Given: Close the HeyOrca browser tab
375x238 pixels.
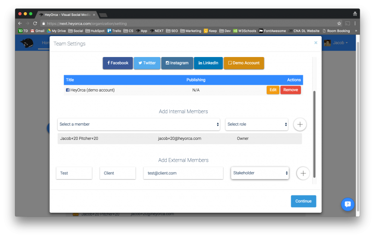Looking at the screenshot, I should (94, 15).
